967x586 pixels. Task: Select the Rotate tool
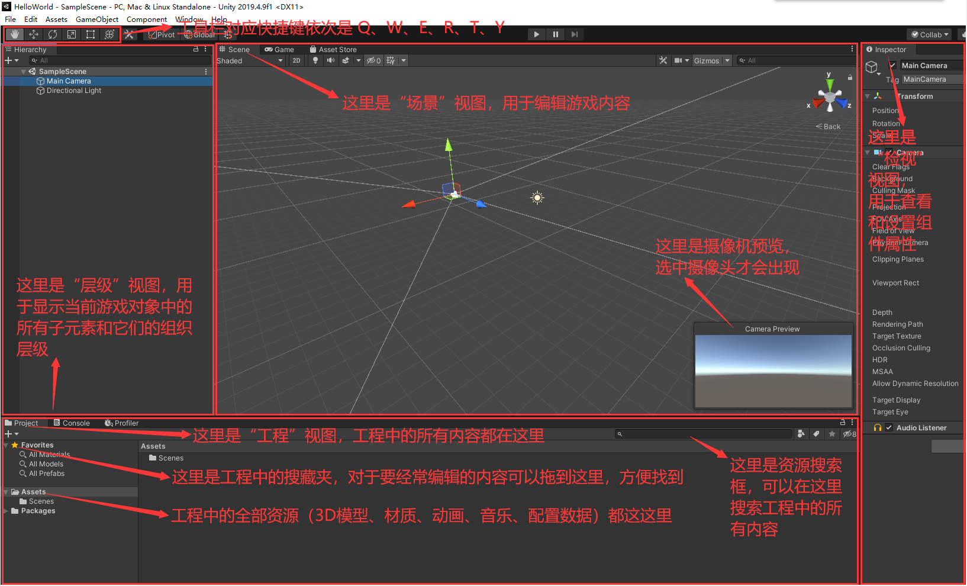tap(52, 34)
